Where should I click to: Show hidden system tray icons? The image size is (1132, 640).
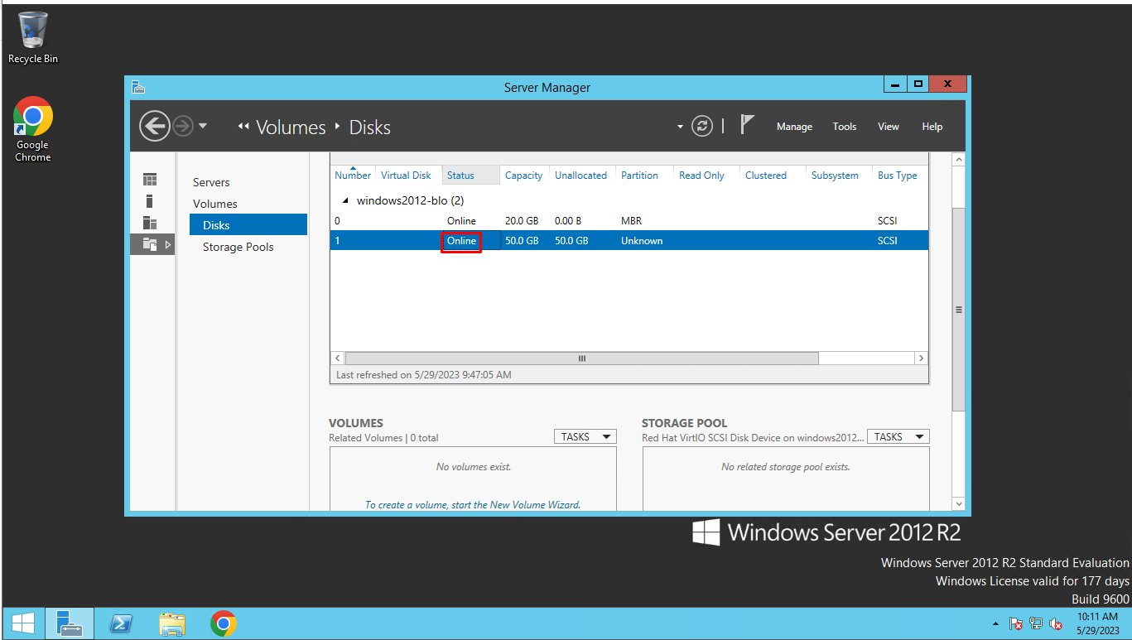tap(995, 623)
